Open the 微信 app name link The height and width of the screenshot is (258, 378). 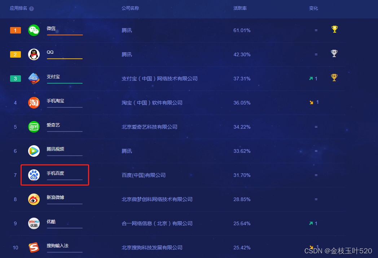pyautogui.click(x=51, y=28)
